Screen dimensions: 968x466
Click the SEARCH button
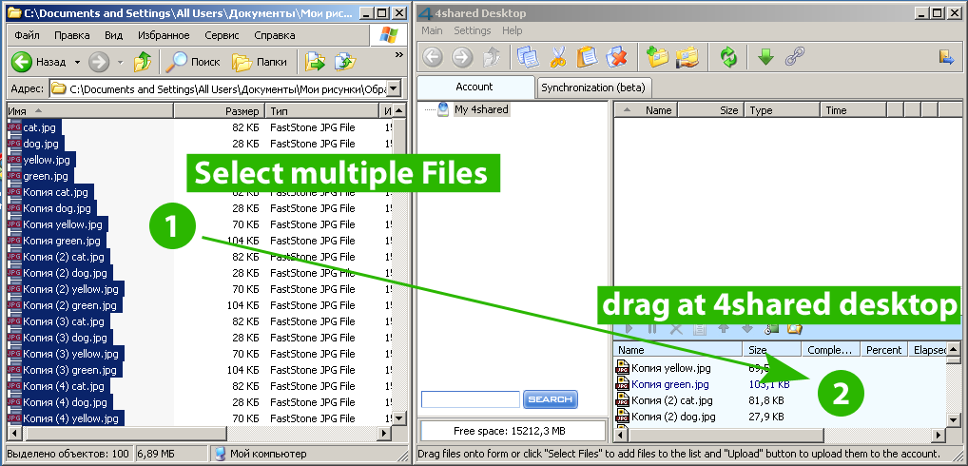point(550,399)
